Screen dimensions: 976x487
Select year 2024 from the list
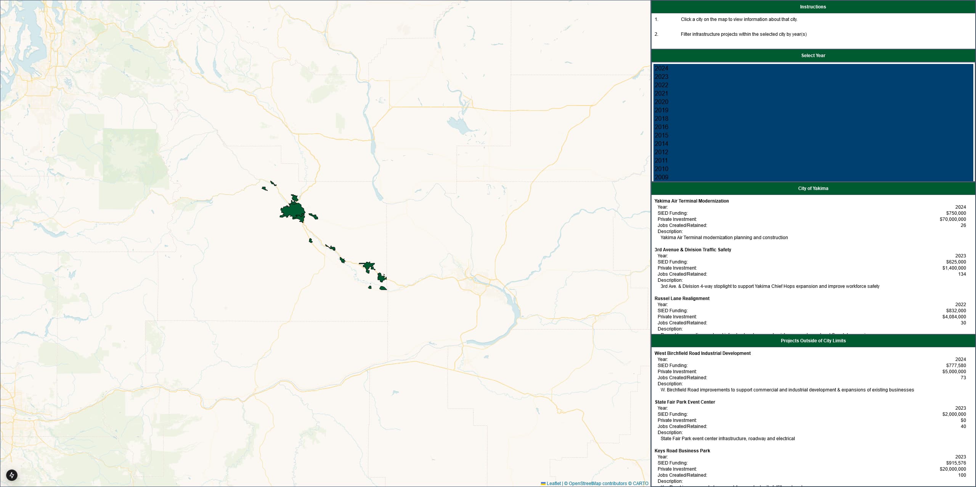pos(661,68)
